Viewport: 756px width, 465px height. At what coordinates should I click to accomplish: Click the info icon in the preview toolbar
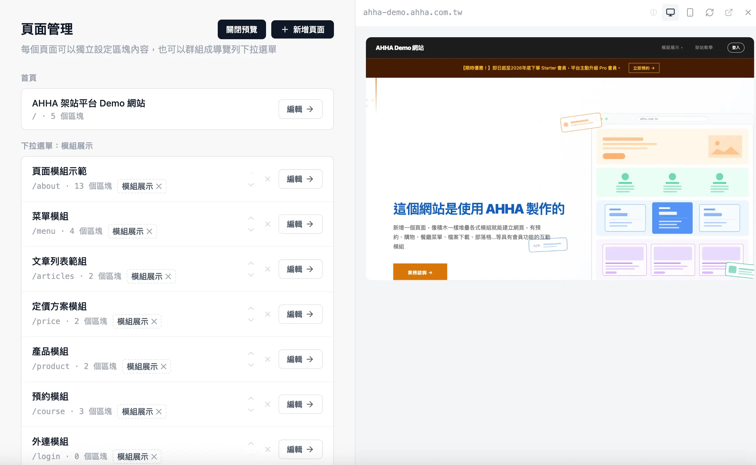click(653, 12)
